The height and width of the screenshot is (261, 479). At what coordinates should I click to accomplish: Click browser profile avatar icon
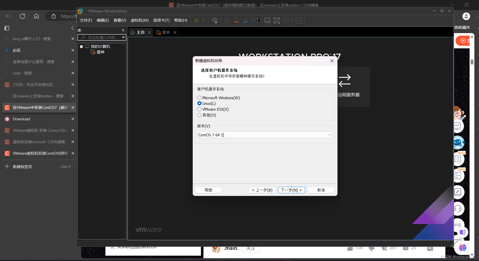[466, 16]
